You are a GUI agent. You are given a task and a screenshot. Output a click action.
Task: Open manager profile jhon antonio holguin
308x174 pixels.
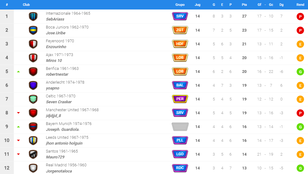(64, 143)
